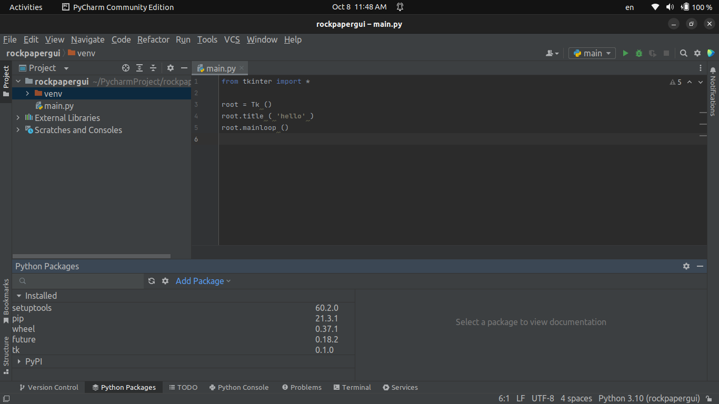Screen dimensions: 719x404
Task: Click the Stop square icon
Action: click(666, 53)
